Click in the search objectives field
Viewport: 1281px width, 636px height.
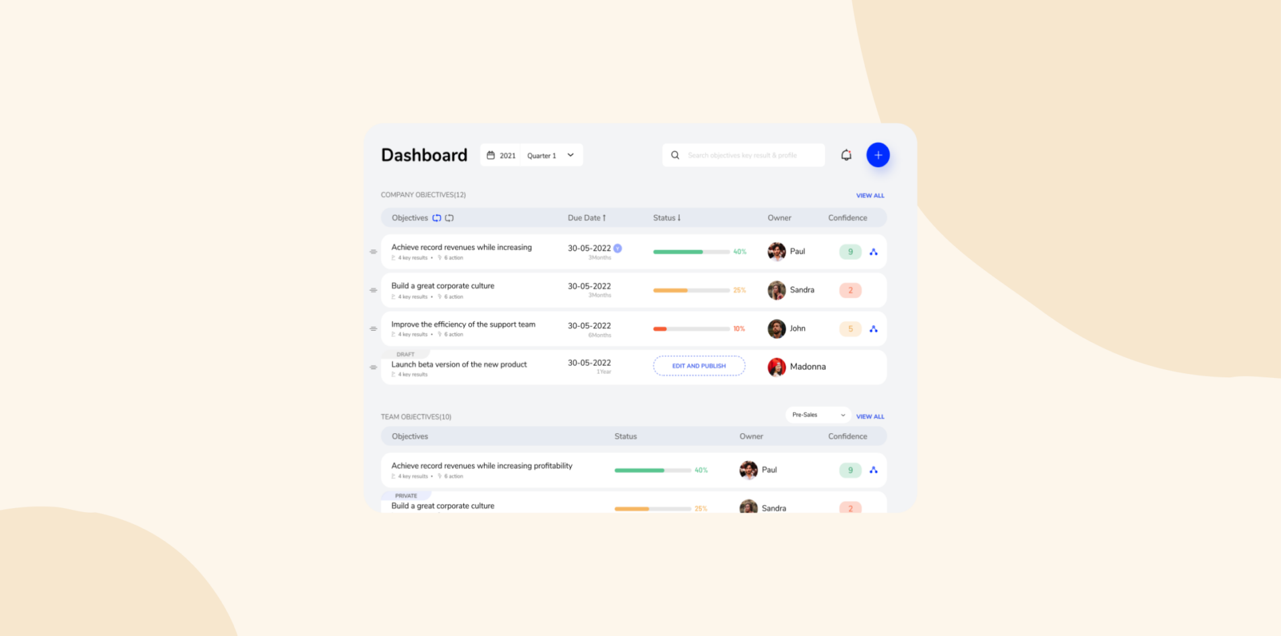click(744, 155)
